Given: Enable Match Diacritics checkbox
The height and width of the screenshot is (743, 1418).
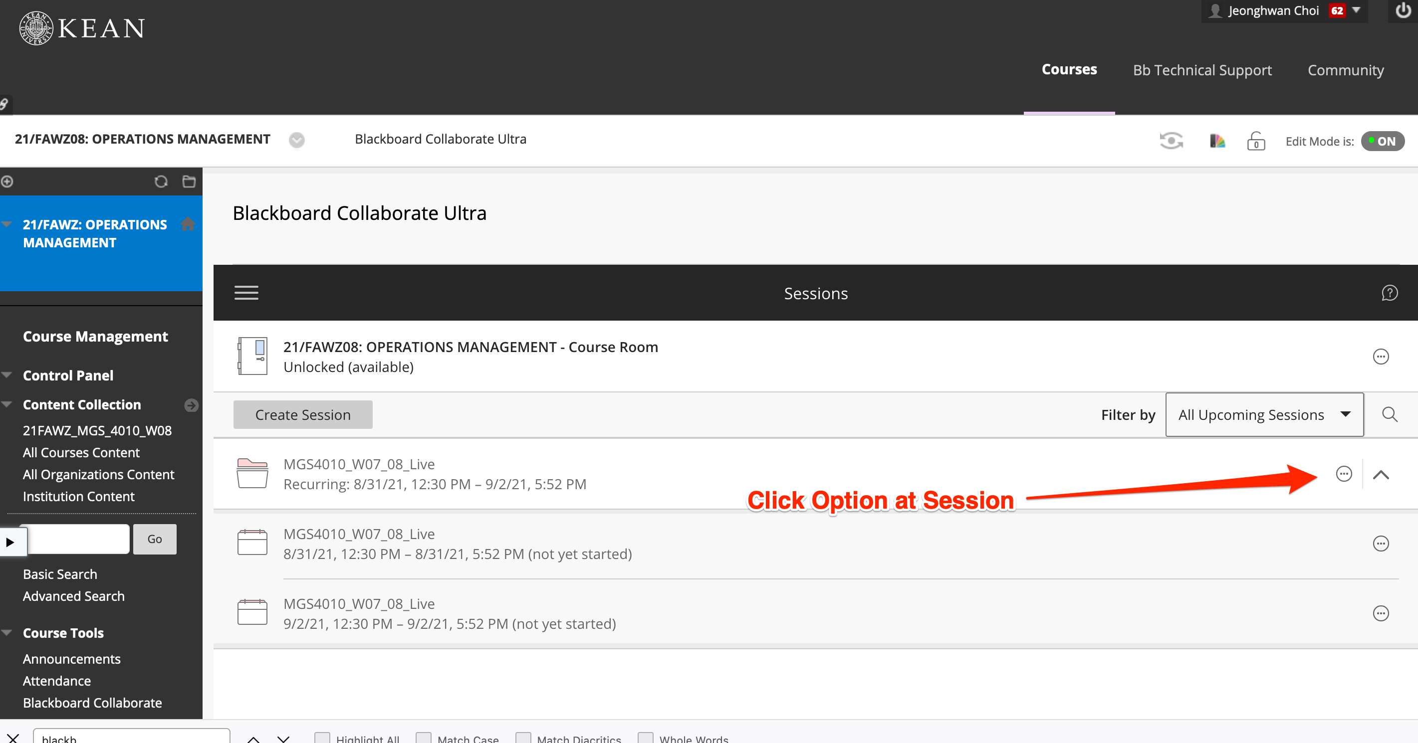Looking at the screenshot, I should [x=523, y=738].
